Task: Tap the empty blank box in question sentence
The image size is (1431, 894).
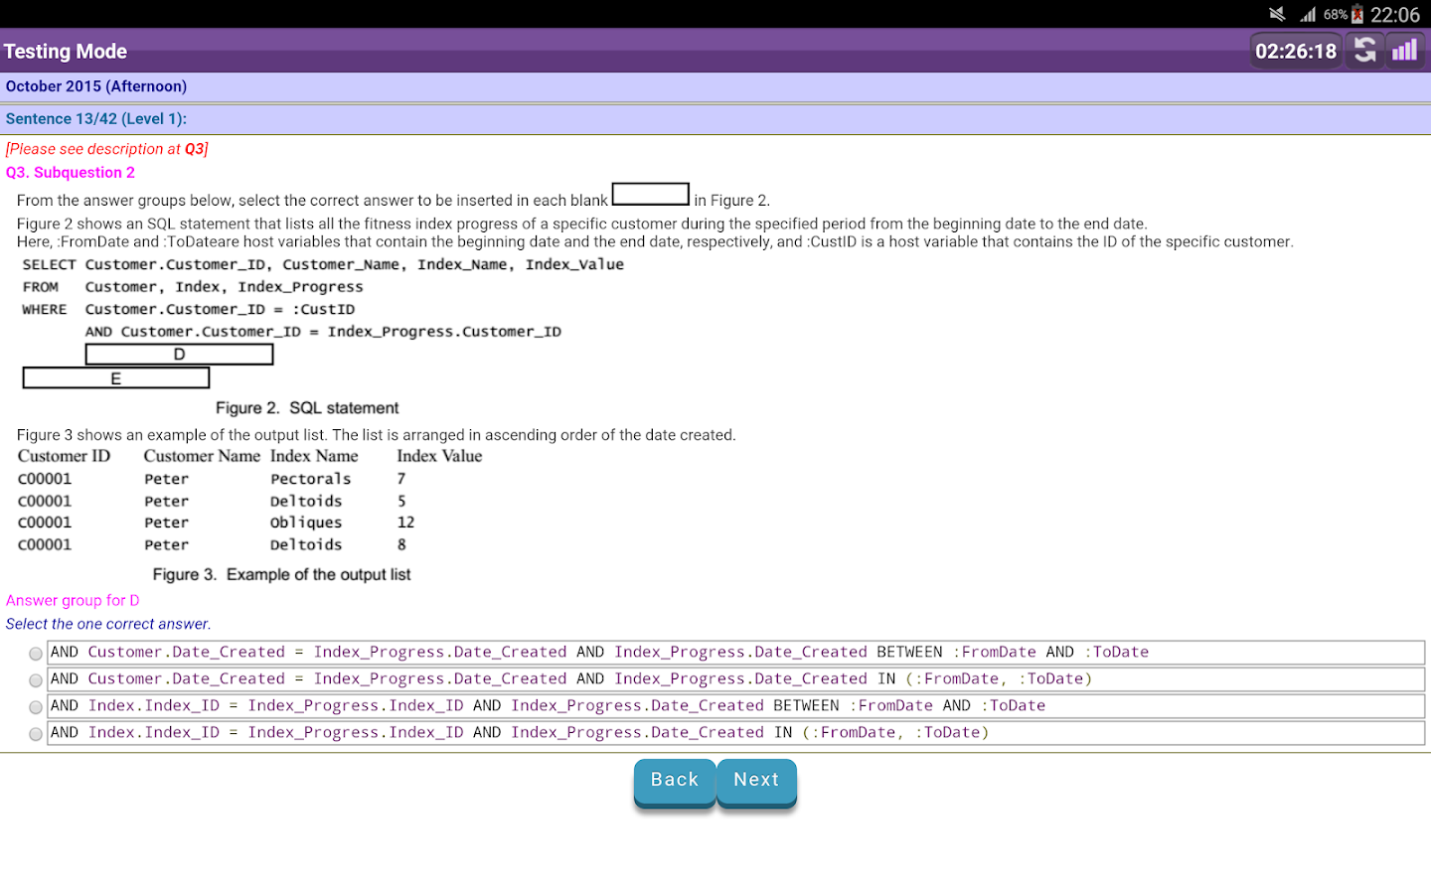Action: pos(651,194)
